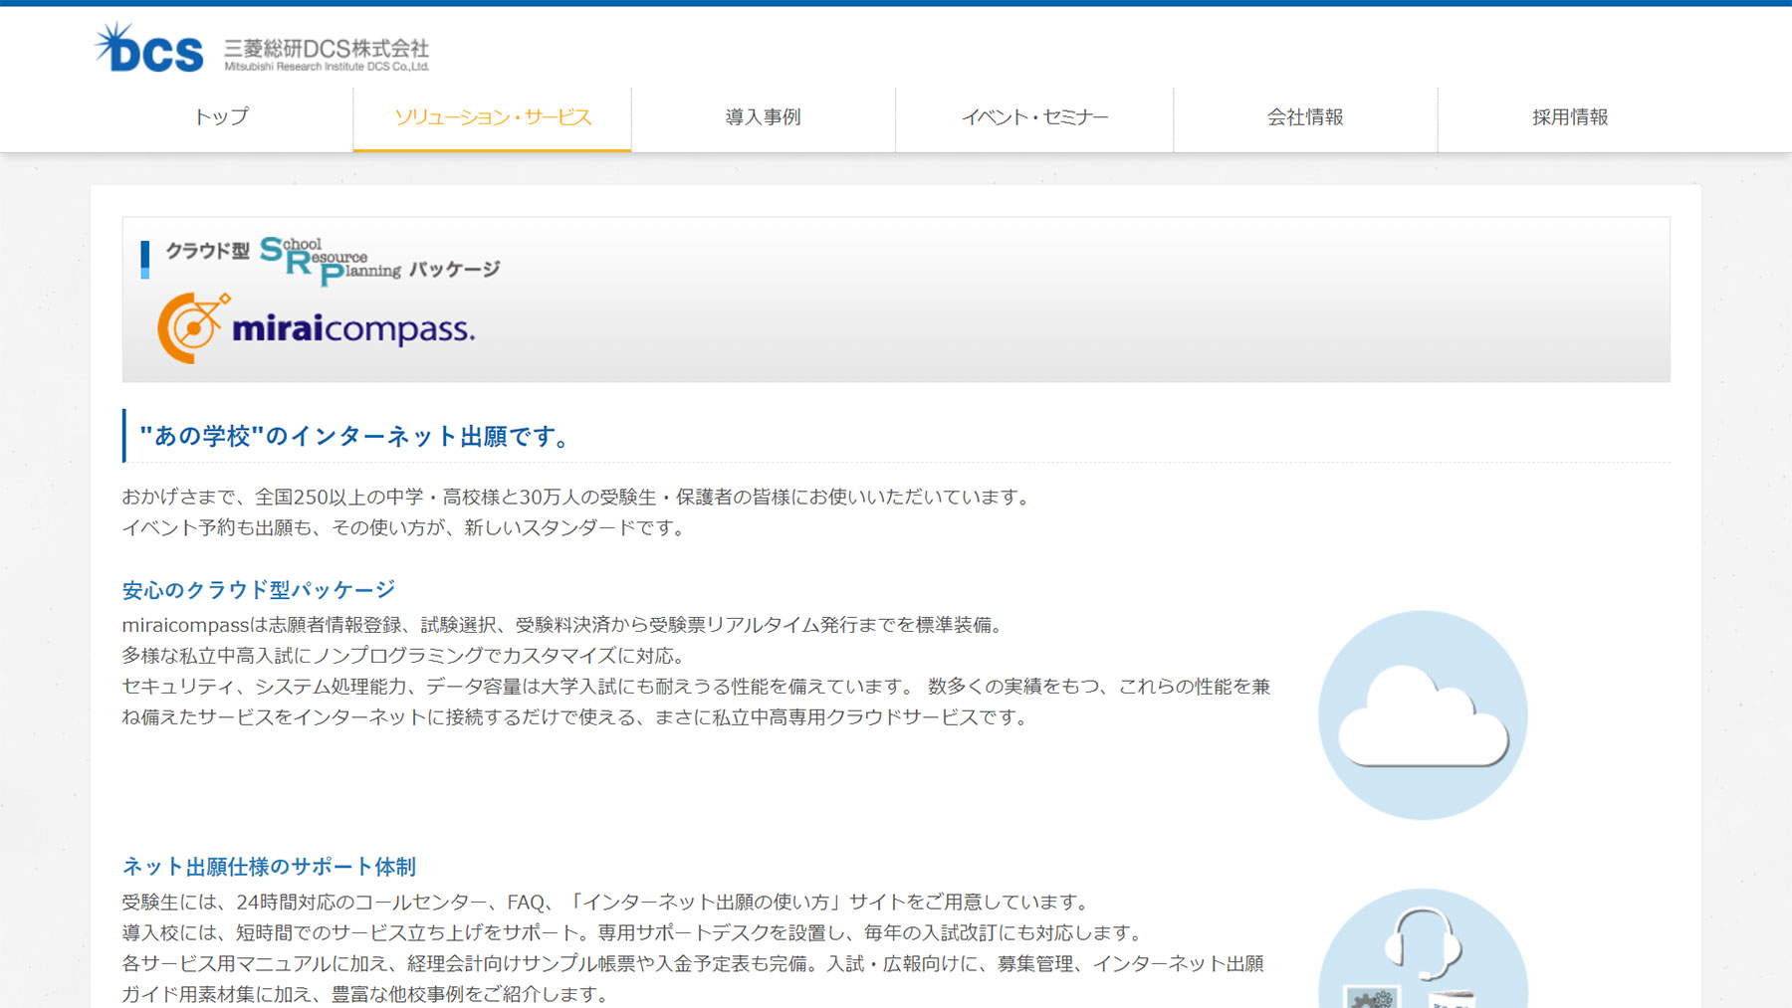Image resolution: width=1792 pixels, height=1008 pixels.
Task: Select the ソリューション・サービス tab
Action: pyautogui.click(x=493, y=117)
